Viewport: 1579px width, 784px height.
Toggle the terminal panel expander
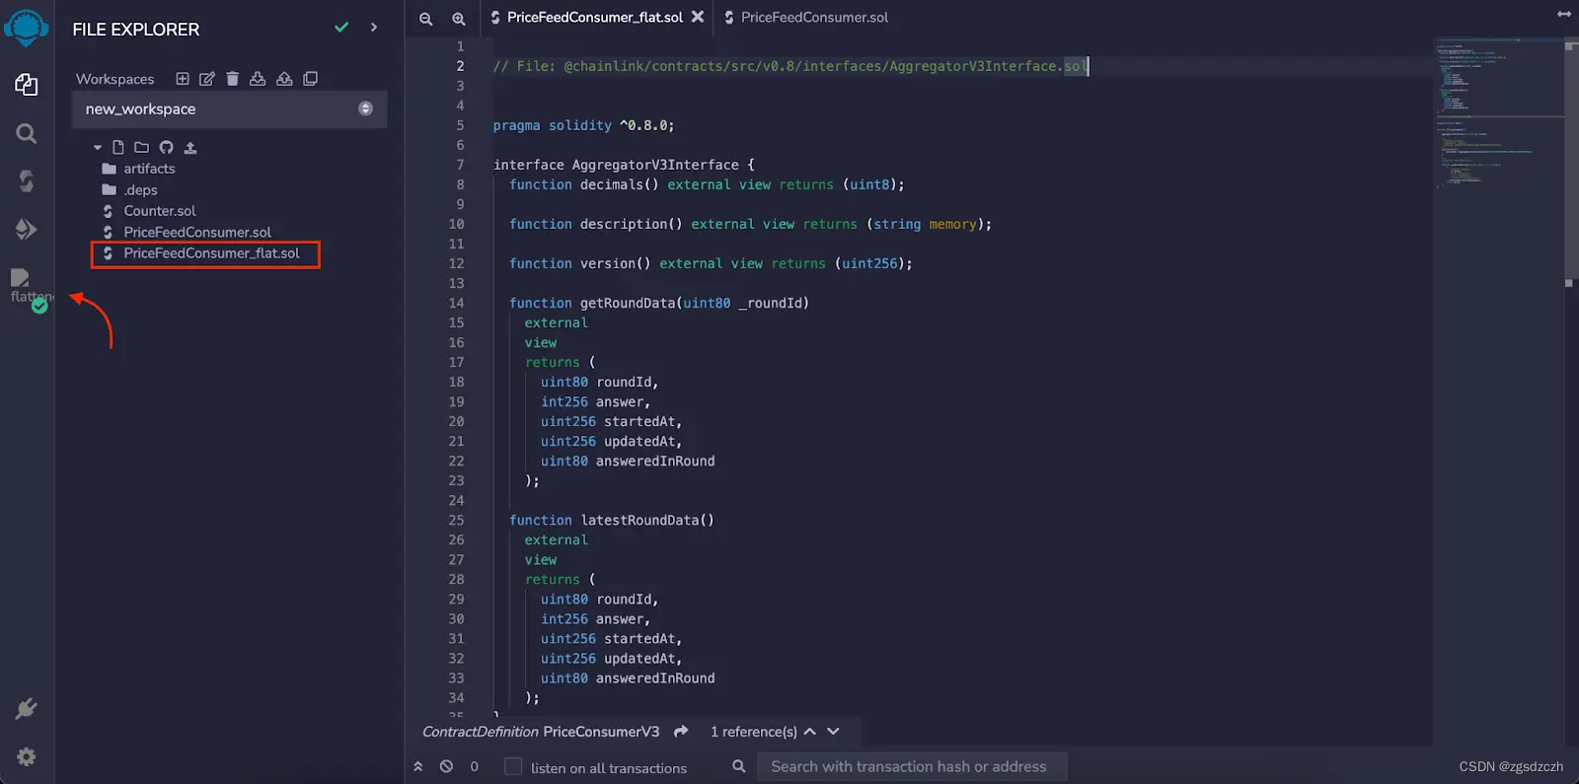(x=418, y=766)
